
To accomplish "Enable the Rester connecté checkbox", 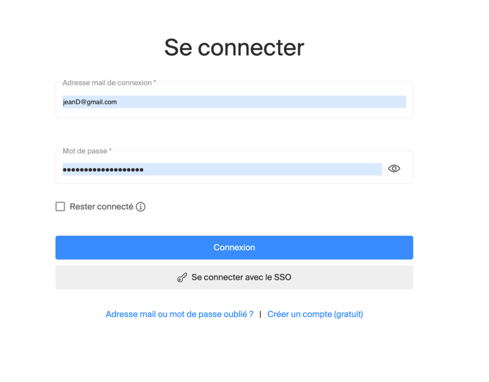I will point(60,207).
